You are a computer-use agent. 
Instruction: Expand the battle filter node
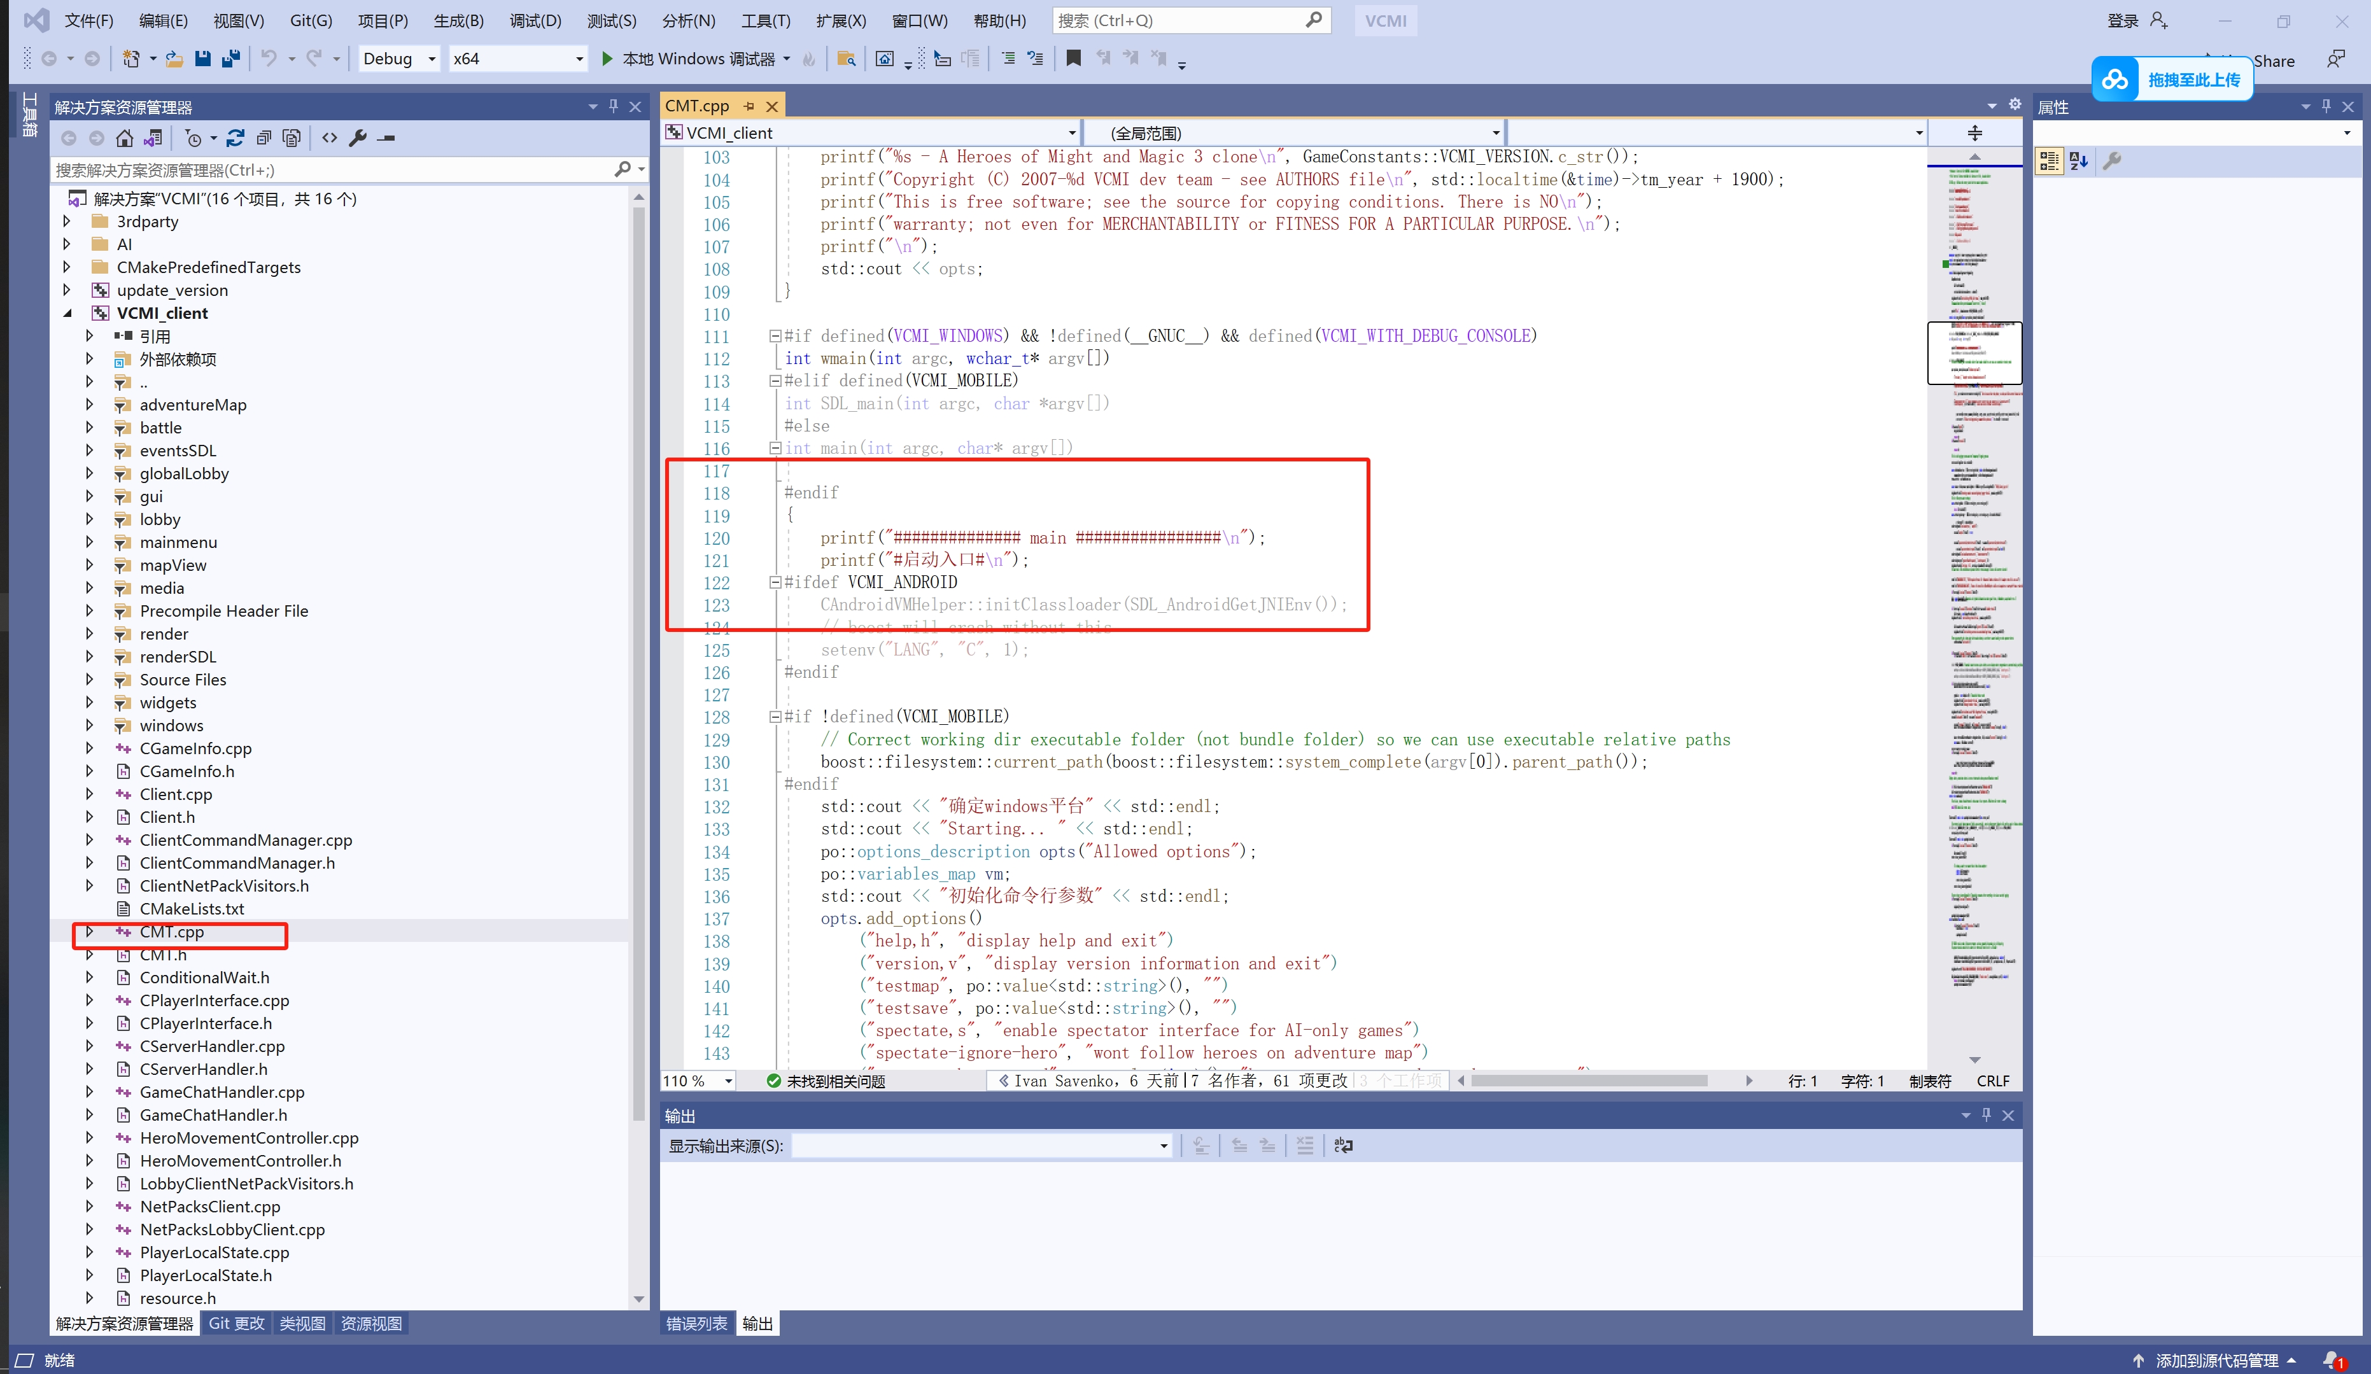tap(89, 428)
